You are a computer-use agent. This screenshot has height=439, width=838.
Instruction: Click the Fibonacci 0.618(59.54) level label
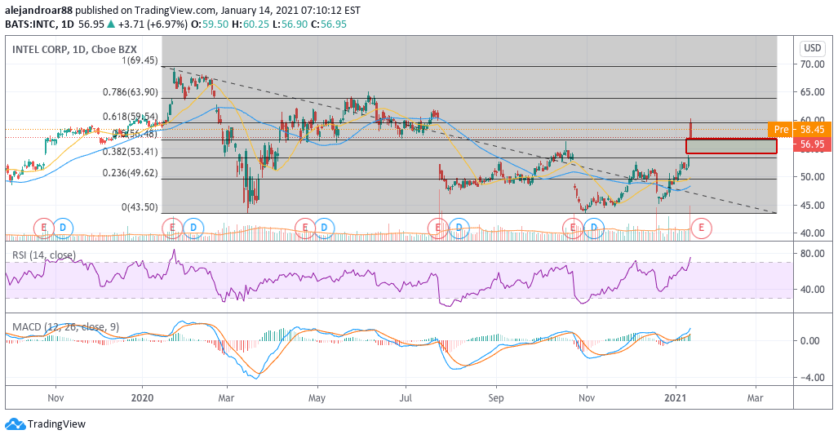tap(131, 117)
